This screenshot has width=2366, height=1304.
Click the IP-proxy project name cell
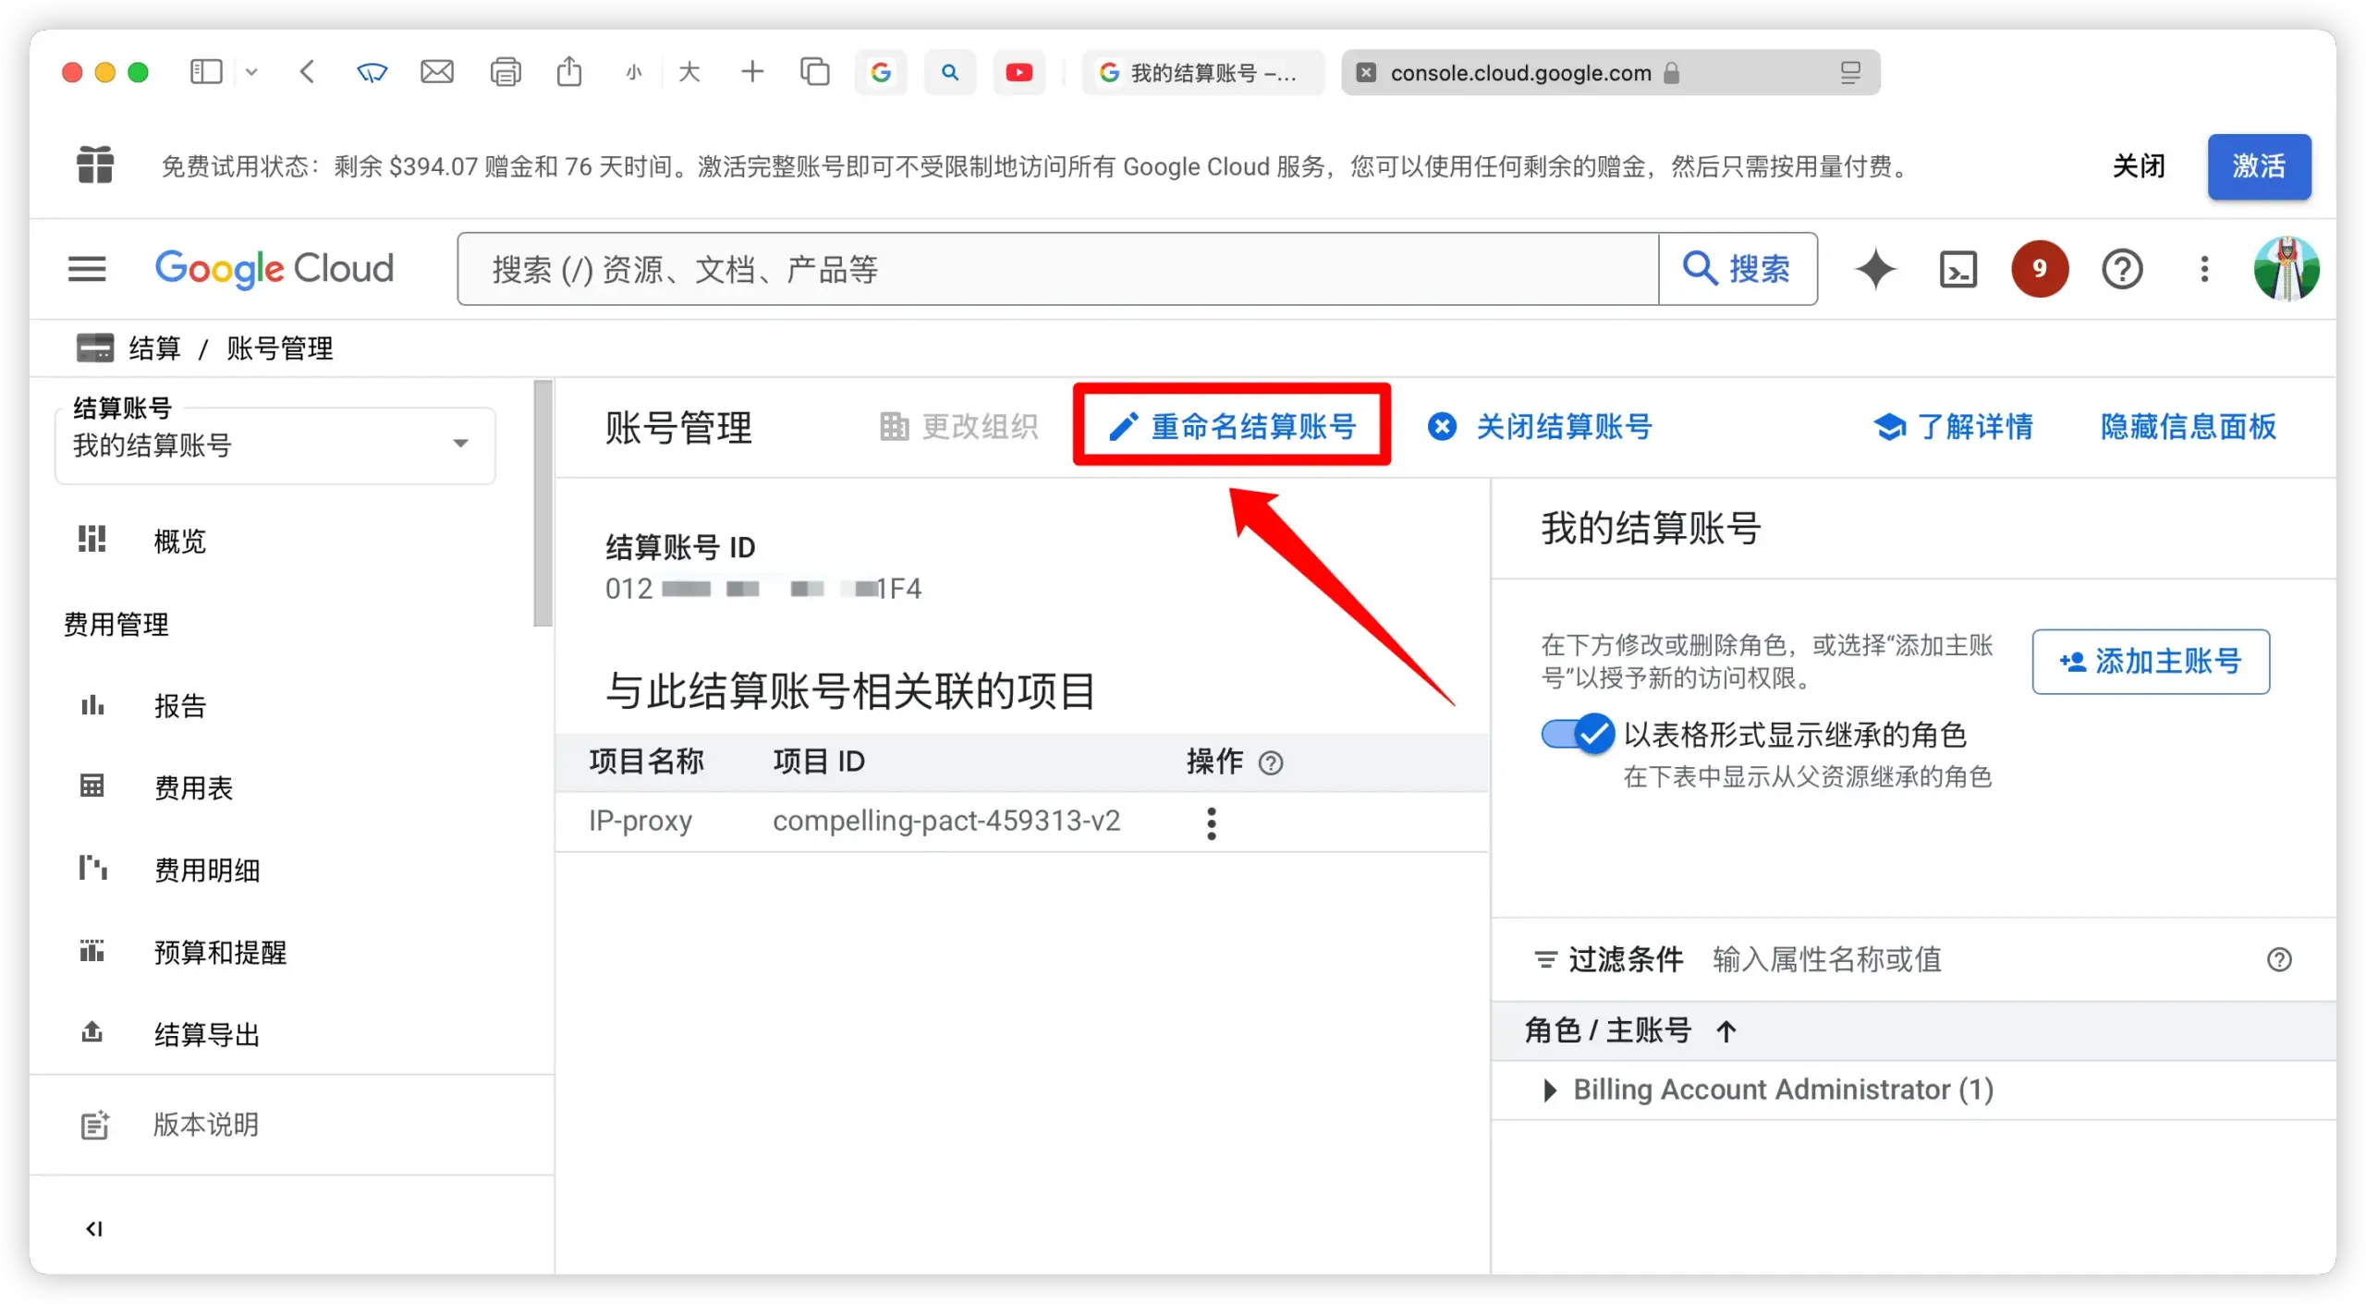click(x=640, y=821)
